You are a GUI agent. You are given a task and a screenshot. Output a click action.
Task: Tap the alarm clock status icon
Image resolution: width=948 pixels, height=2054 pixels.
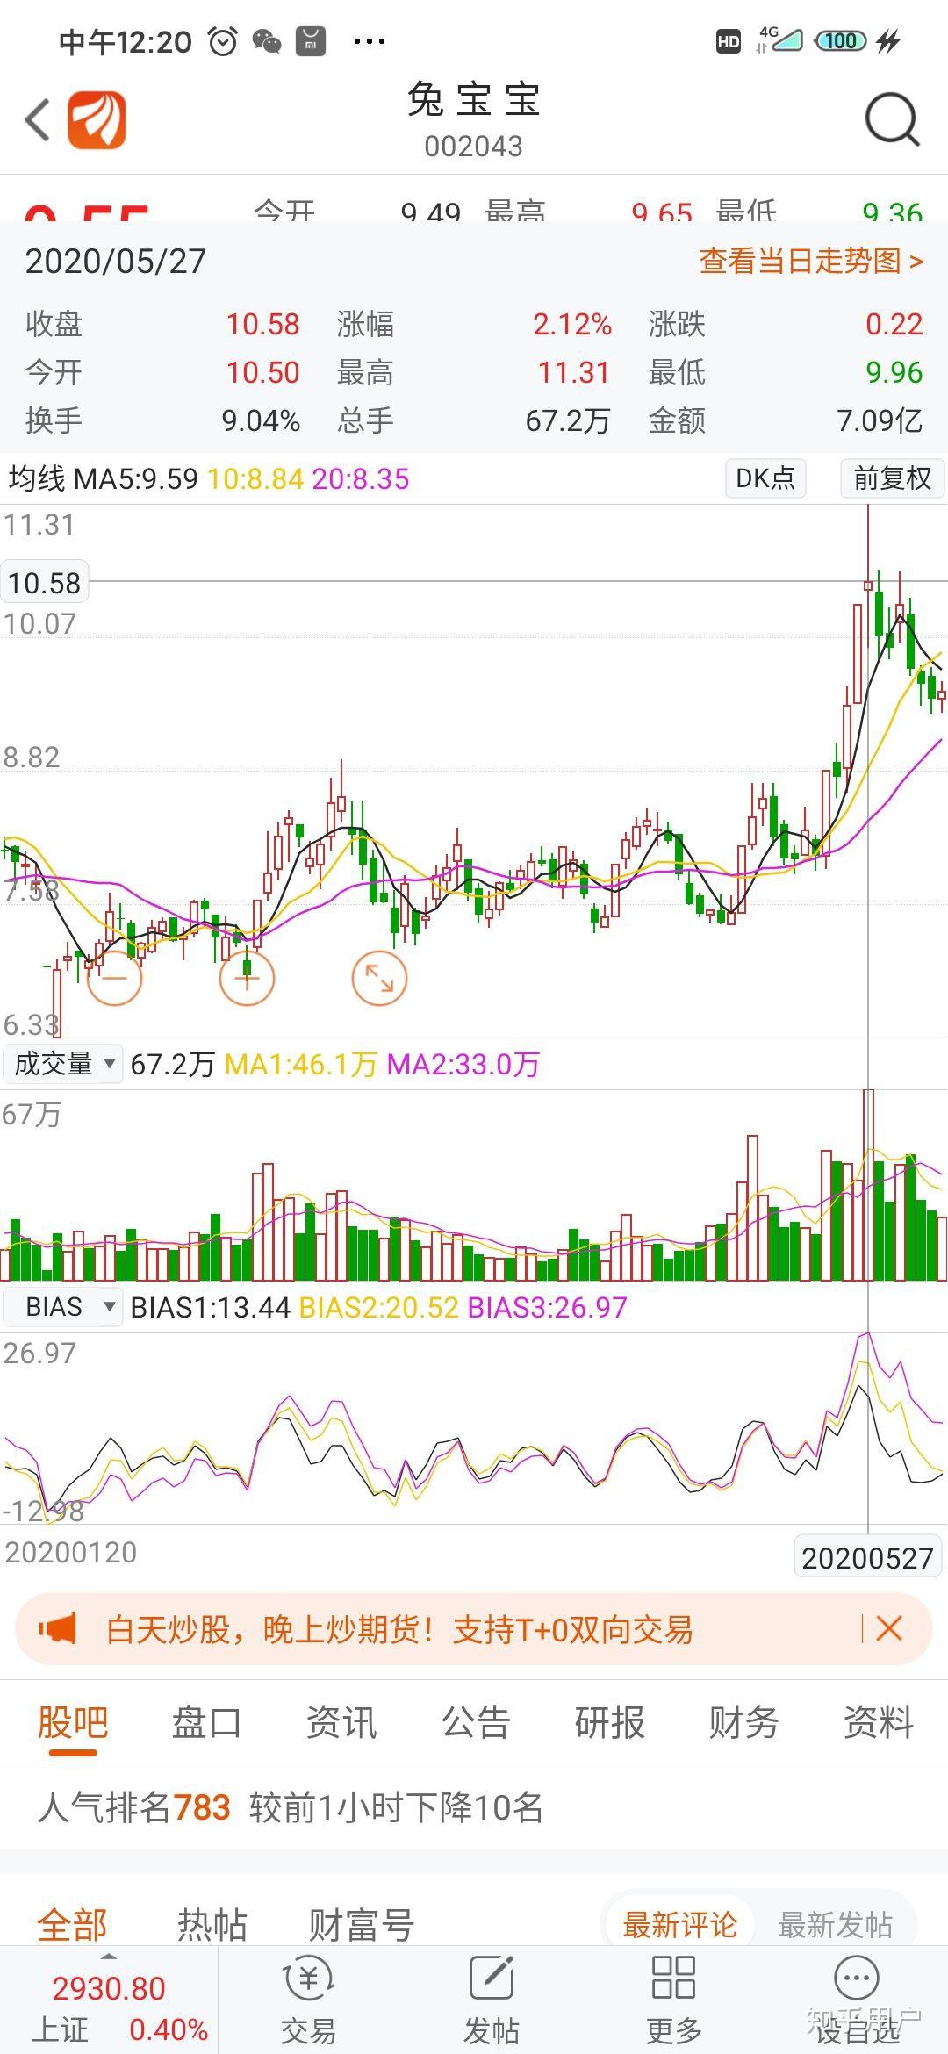pos(223,40)
